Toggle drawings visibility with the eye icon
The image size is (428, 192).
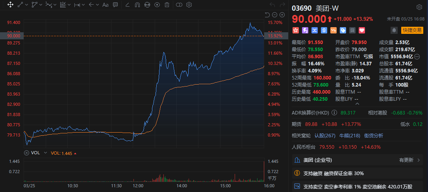point(157,5)
